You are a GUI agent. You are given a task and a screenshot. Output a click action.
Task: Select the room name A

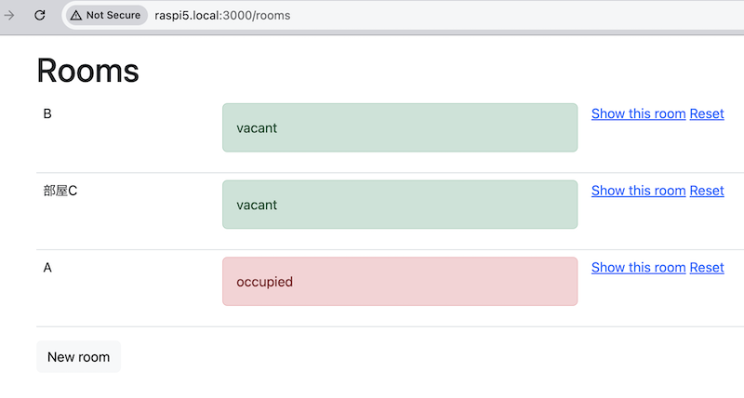pos(47,268)
